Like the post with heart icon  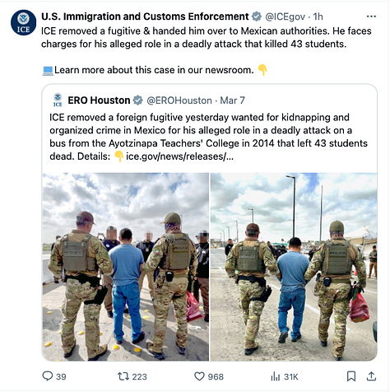point(199,376)
